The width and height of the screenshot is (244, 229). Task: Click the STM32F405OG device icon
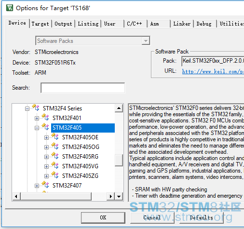click(x=55, y=146)
